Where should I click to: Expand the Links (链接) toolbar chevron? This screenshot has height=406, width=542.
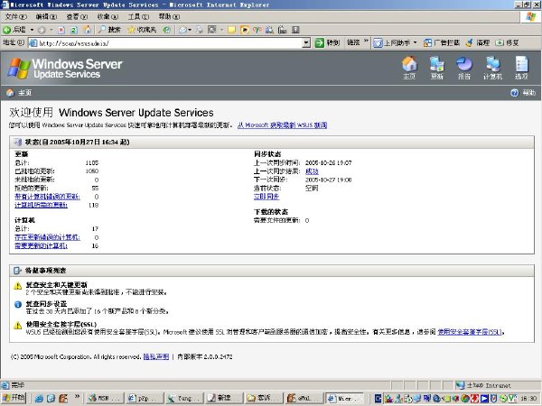[366, 42]
